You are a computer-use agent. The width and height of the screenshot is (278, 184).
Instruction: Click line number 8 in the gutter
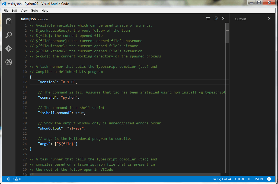[x=26, y=62]
